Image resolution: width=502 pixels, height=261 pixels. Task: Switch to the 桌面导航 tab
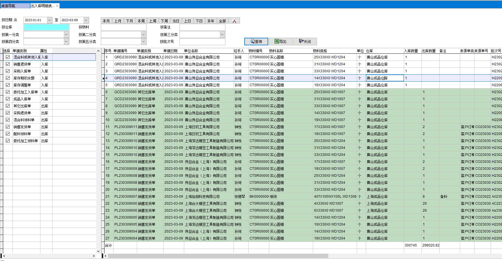pyautogui.click(x=15, y=6)
